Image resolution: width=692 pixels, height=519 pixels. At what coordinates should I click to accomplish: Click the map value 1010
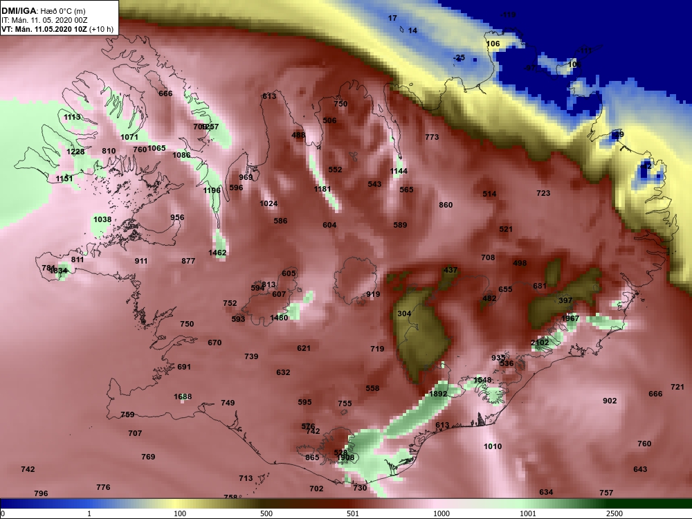pyautogui.click(x=493, y=446)
